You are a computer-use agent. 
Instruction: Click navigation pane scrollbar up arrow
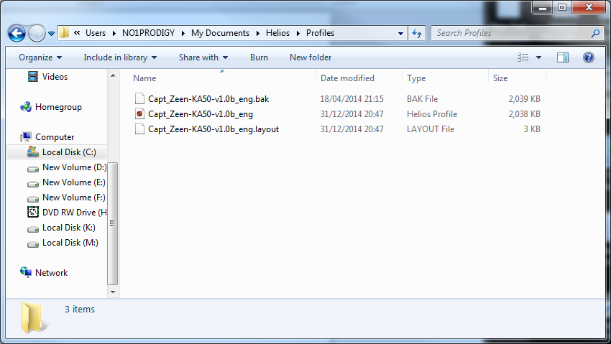113,76
